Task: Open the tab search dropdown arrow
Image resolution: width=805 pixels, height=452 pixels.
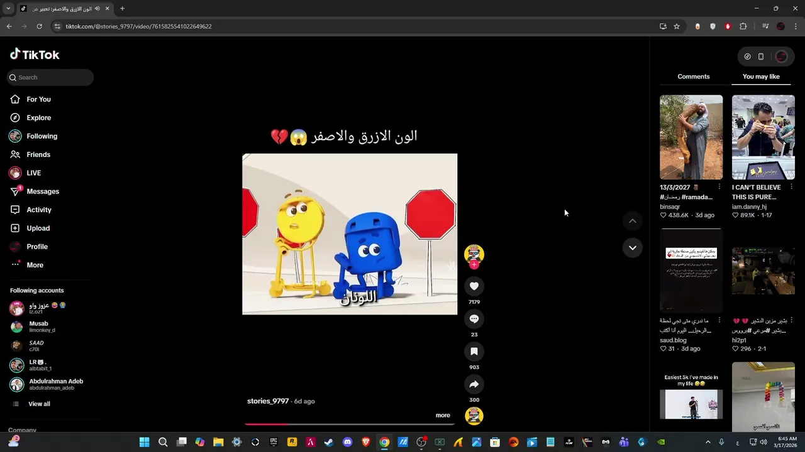Action: (x=8, y=9)
